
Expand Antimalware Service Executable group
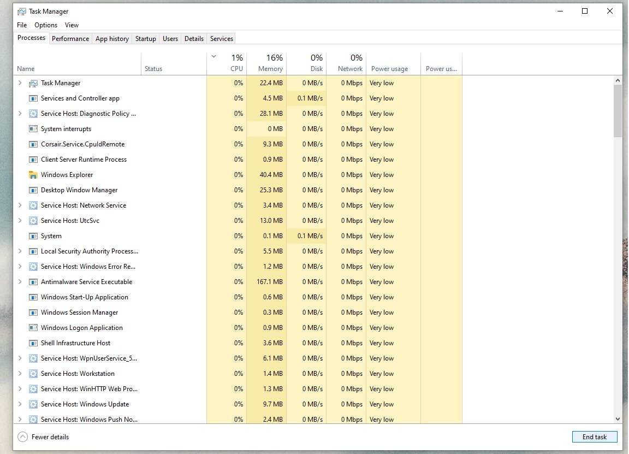pos(20,281)
